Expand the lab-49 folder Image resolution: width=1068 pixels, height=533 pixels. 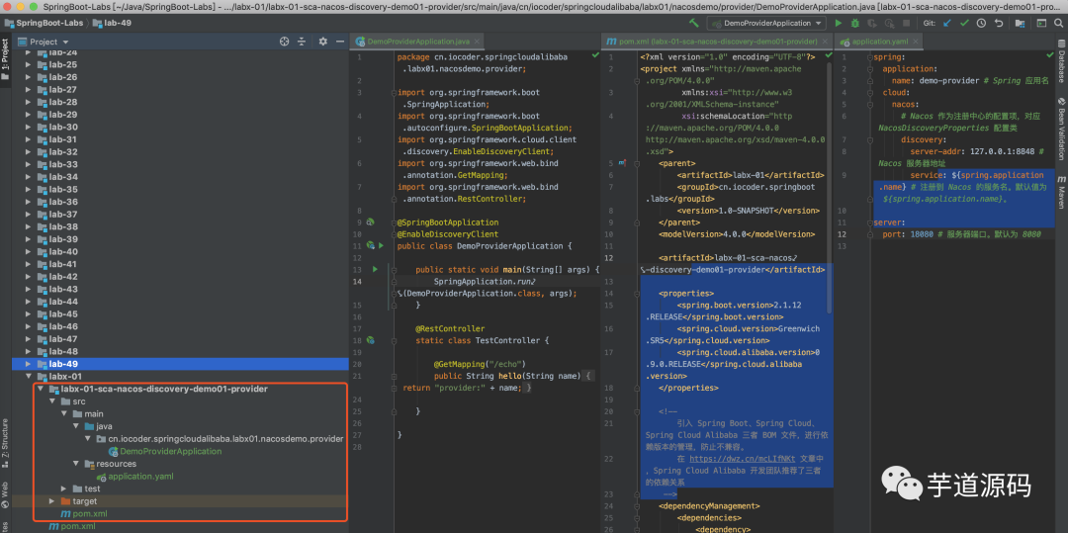(x=28, y=364)
